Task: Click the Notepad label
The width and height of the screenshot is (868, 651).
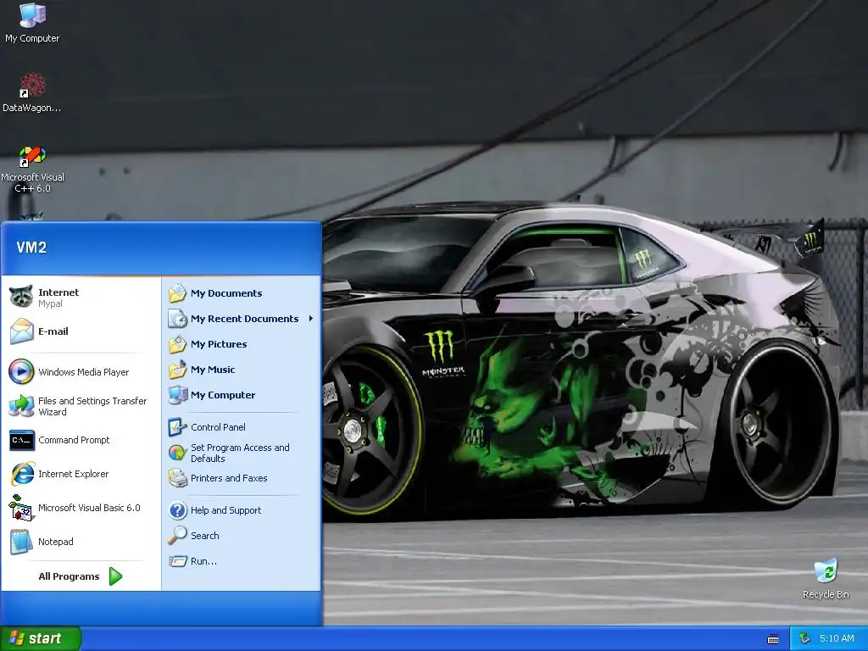Action: pyautogui.click(x=55, y=542)
